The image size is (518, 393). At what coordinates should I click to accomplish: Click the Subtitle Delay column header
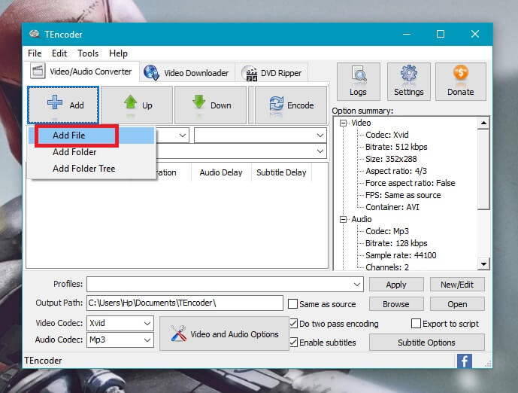pos(281,172)
